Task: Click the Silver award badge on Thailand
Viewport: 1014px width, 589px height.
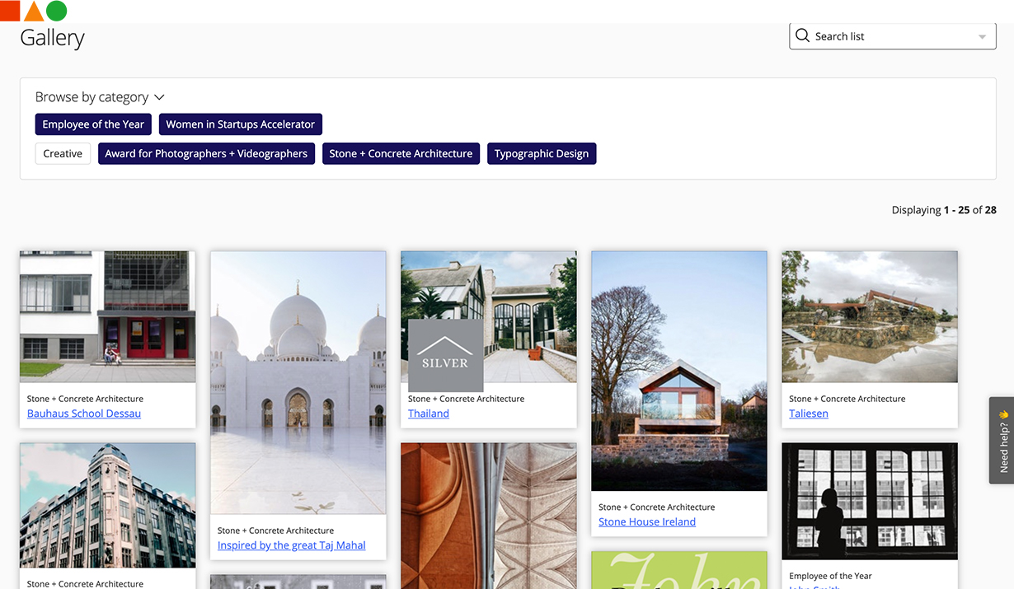Action: [x=445, y=355]
